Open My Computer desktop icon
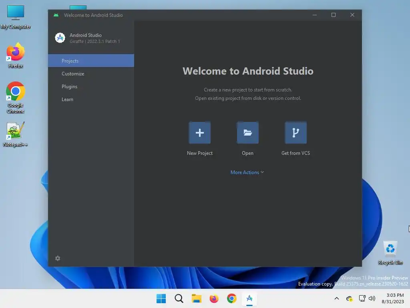The image size is (410, 308). (x=16, y=17)
